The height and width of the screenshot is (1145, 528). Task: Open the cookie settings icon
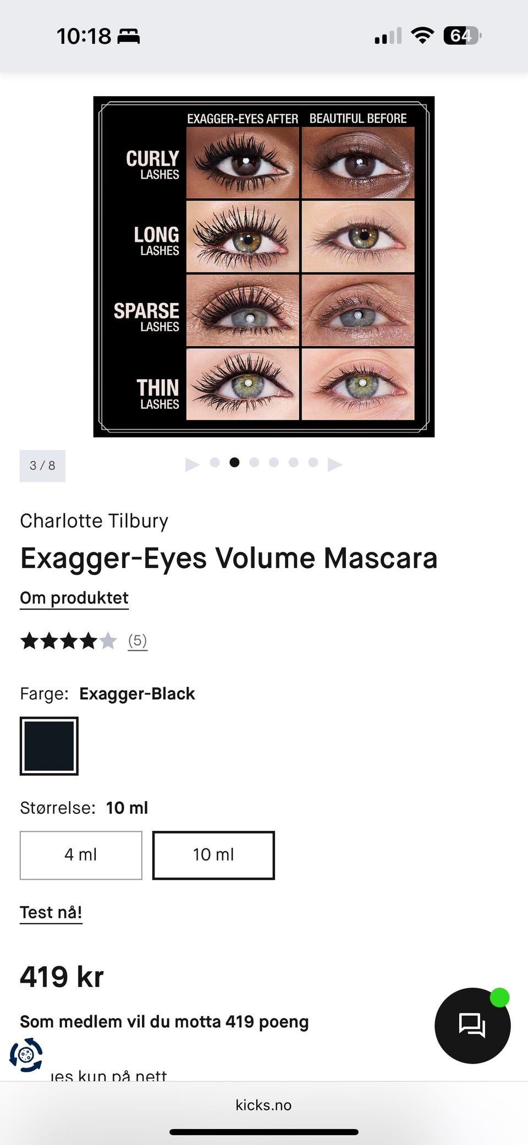pyautogui.click(x=26, y=1054)
